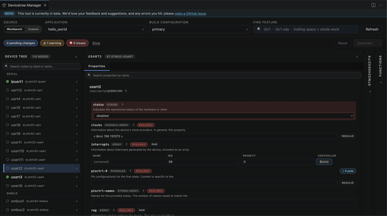The width and height of the screenshot is (387, 216).
Task: Toggle smbus1 status circle
Action: (7, 201)
